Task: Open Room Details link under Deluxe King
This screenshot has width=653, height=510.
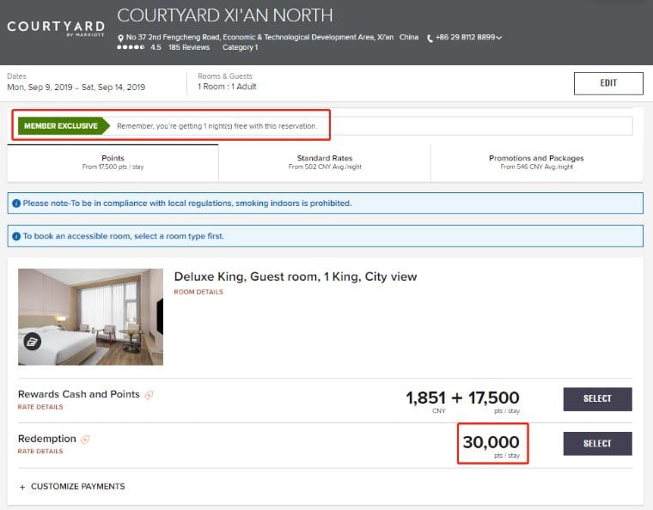Action: tap(198, 292)
